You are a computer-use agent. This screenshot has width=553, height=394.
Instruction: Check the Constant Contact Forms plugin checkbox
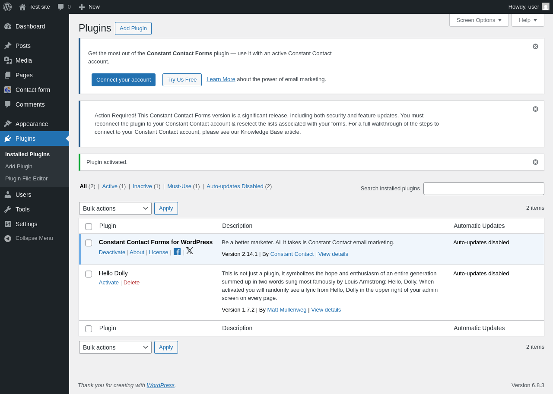89,243
